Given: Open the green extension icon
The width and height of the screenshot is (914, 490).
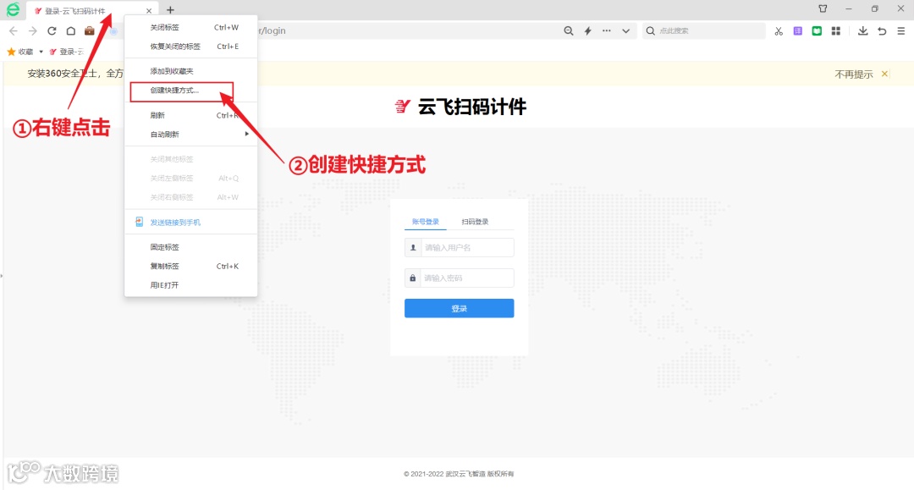Looking at the screenshot, I should [x=817, y=30].
